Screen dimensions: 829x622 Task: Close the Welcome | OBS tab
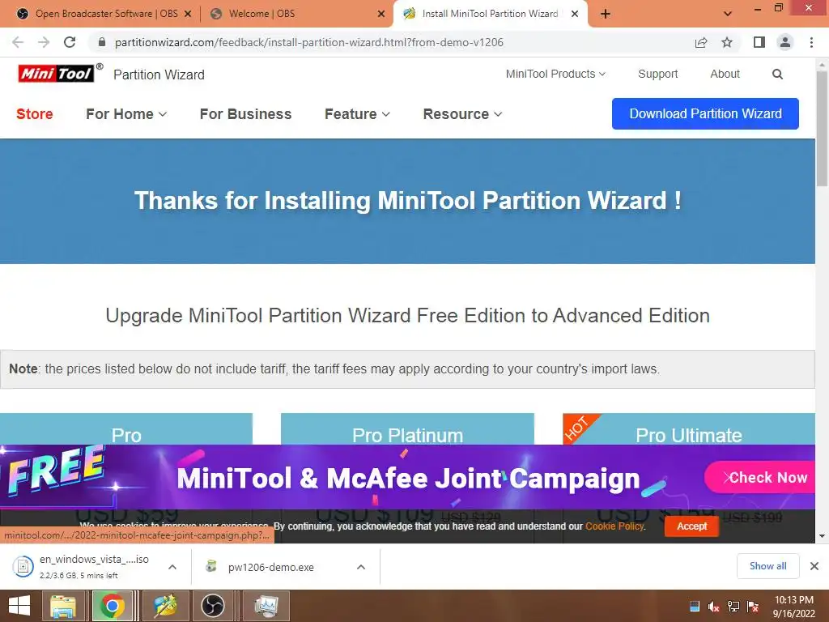tap(381, 14)
